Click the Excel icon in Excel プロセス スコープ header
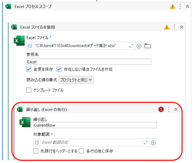The width and height of the screenshot is (194, 163). 8,6
